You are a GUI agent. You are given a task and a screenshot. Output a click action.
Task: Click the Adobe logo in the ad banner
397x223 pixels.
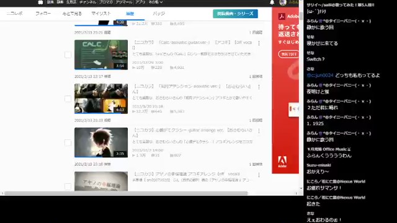pyautogui.click(x=282, y=162)
